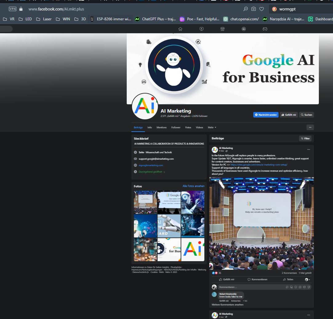Open the Facebook Watch video icon

(x=202, y=29)
